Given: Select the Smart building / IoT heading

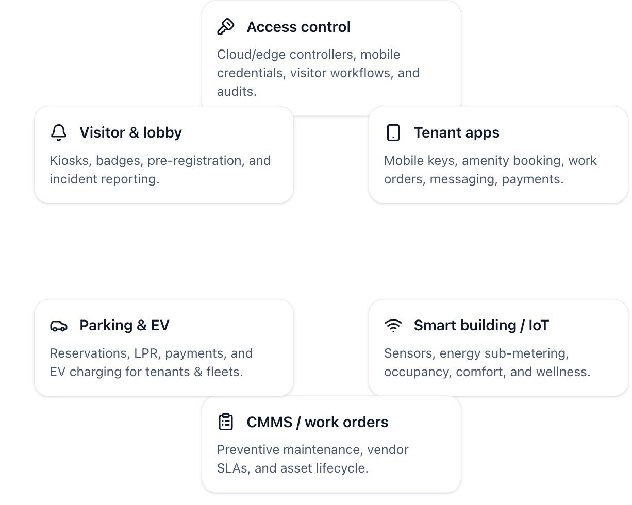Looking at the screenshot, I should point(481,326).
